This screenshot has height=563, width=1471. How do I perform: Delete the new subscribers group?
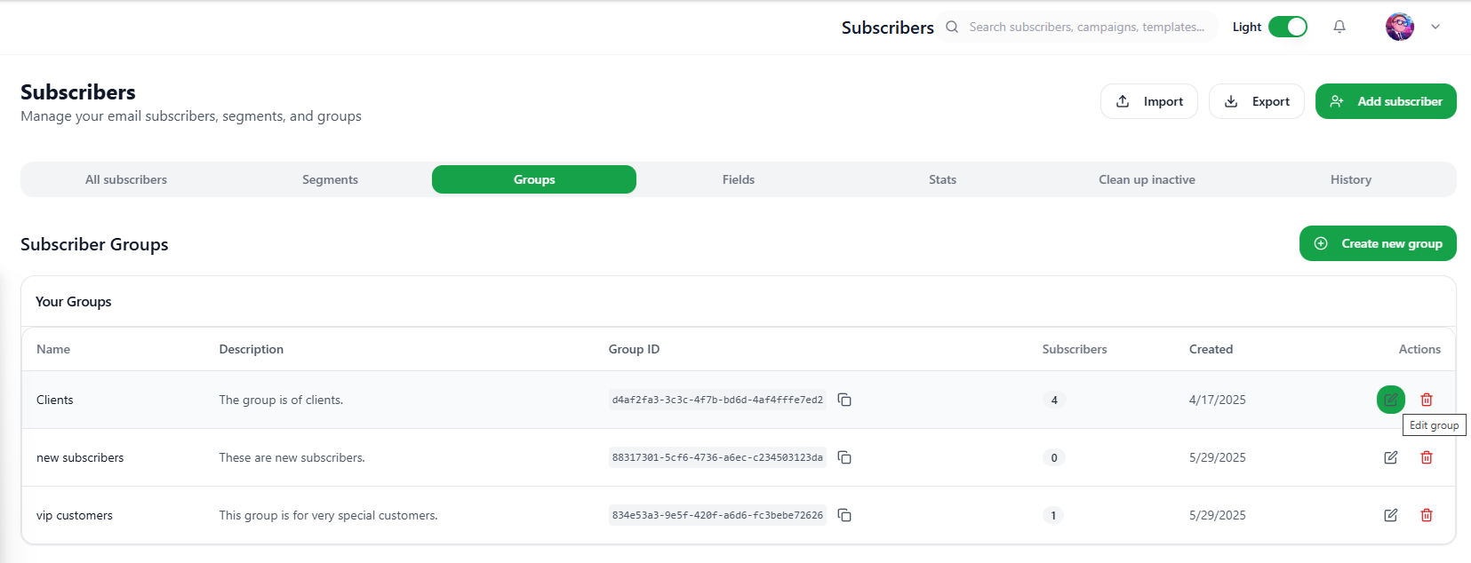(1427, 457)
